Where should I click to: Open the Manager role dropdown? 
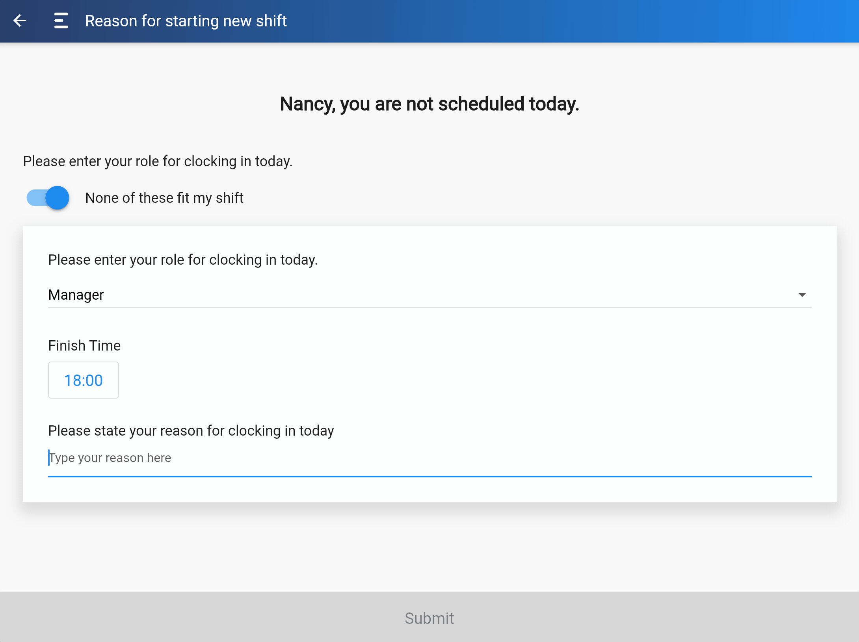429,295
